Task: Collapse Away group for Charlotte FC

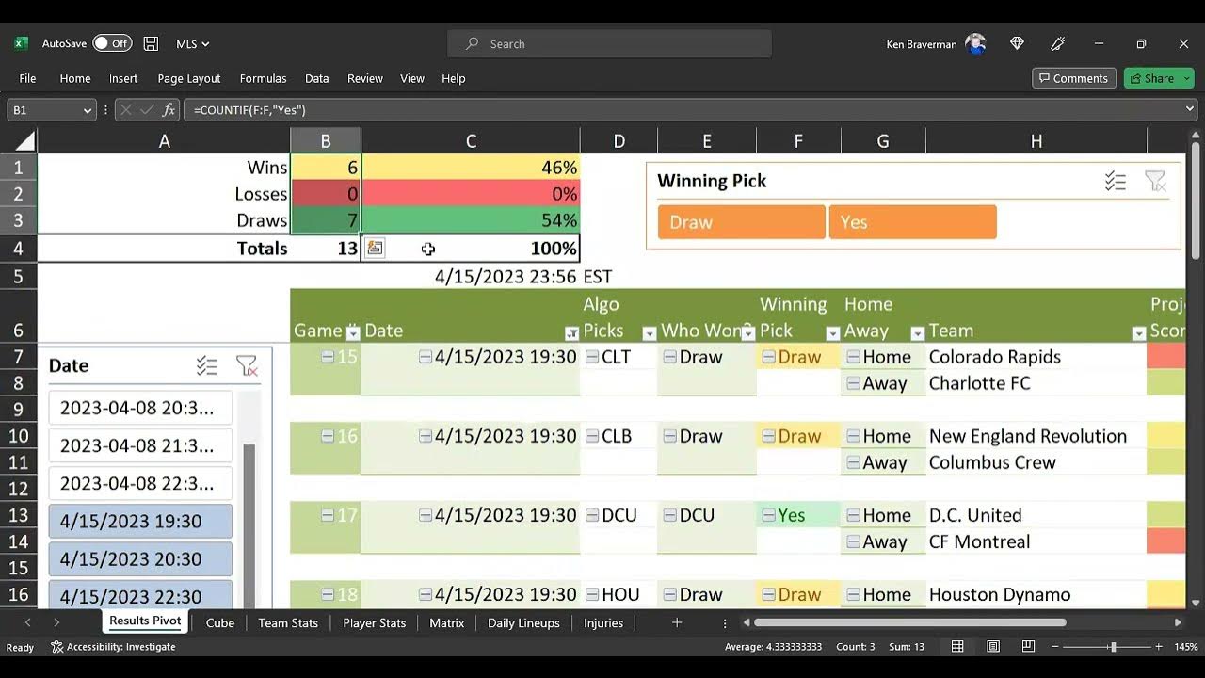Action: (853, 383)
